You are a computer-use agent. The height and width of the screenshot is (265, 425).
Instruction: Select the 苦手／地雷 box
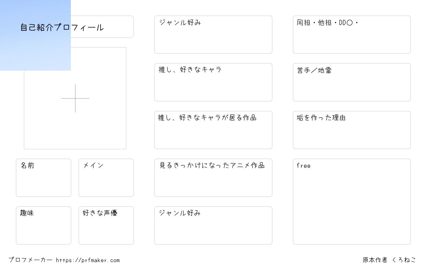pyautogui.click(x=352, y=82)
